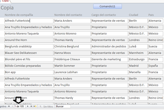Go to previous record arrow

tap(12, 106)
